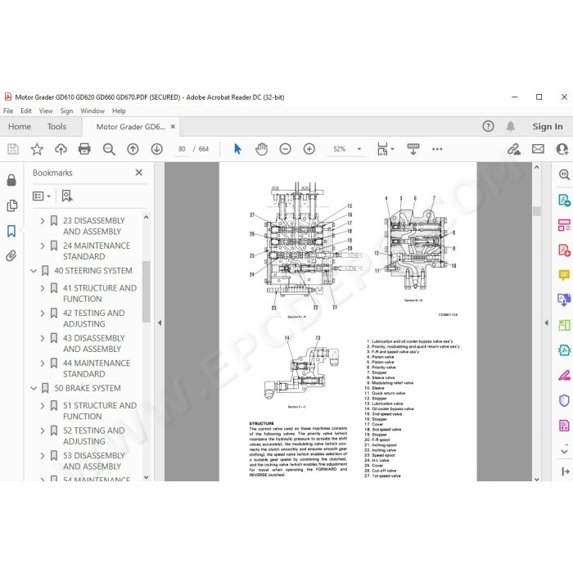Screen dimensions: 573x573
Task: Find current bookmark icon
Action: pos(67,196)
